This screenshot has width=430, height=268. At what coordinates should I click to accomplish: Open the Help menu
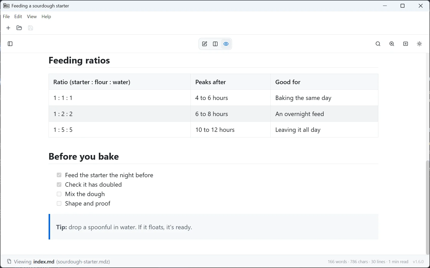pyautogui.click(x=46, y=17)
